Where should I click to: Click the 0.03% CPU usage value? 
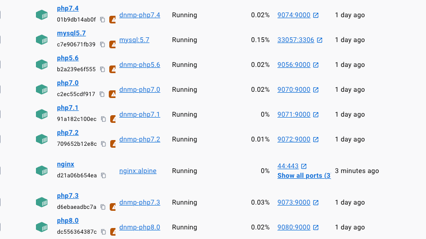(260, 202)
